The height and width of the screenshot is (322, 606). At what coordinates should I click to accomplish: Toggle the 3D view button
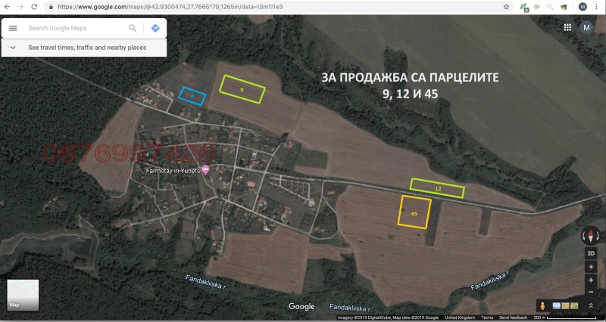click(590, 254)
